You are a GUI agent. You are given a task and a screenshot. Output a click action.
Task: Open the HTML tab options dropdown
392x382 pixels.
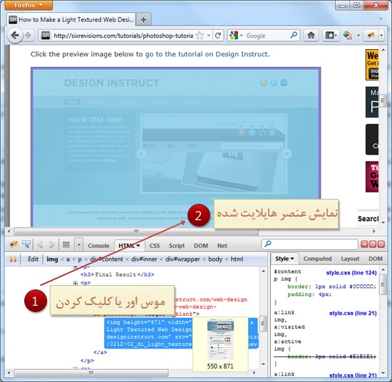click(138, 246)
